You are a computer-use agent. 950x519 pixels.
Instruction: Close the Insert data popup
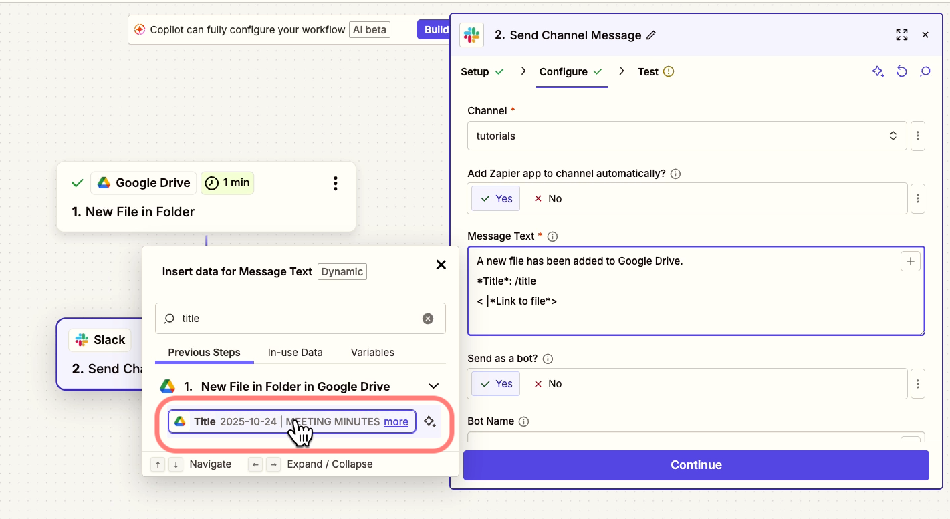click(x=441, y=265)
